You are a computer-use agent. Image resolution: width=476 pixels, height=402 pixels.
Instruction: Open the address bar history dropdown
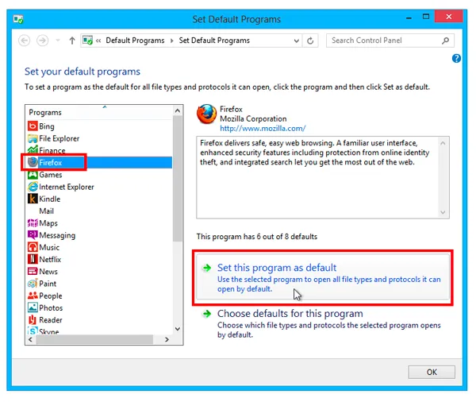point(295,41)
